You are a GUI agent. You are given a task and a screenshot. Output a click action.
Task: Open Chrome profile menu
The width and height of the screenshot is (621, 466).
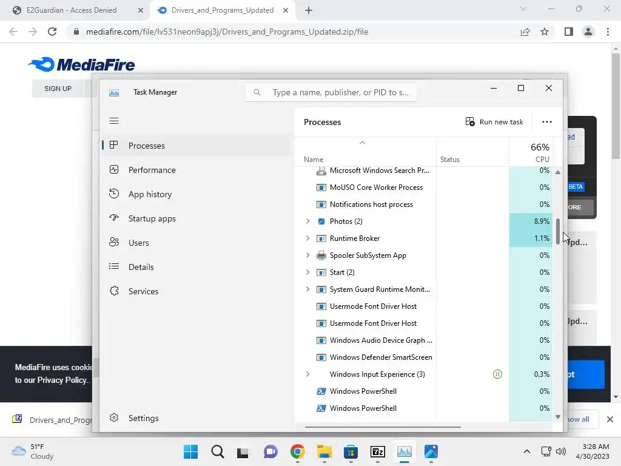pyautogui.click(x=588, y=32)
